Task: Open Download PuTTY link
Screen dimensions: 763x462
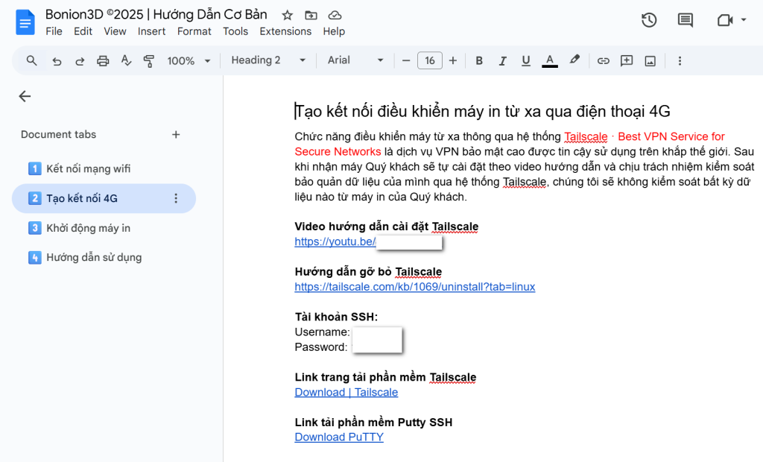Action: (339, 437)
